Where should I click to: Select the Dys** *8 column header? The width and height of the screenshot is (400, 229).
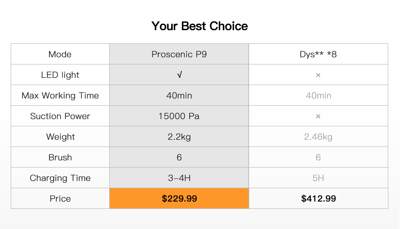(x=318, y=55)
